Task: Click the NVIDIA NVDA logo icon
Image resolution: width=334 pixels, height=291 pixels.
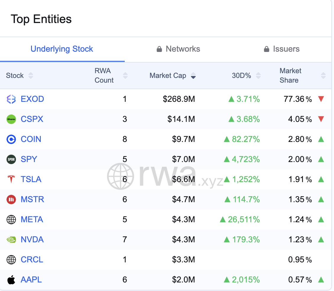Action: (11, 240)
